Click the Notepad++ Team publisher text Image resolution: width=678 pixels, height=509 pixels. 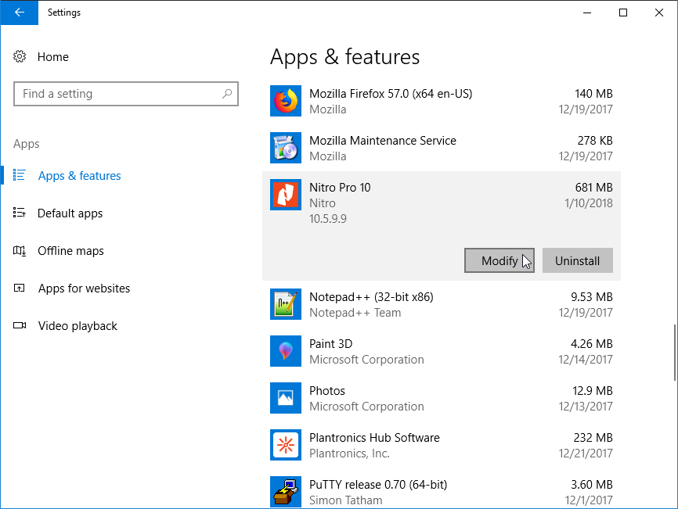pyautogui.click(x=355, y=313)
